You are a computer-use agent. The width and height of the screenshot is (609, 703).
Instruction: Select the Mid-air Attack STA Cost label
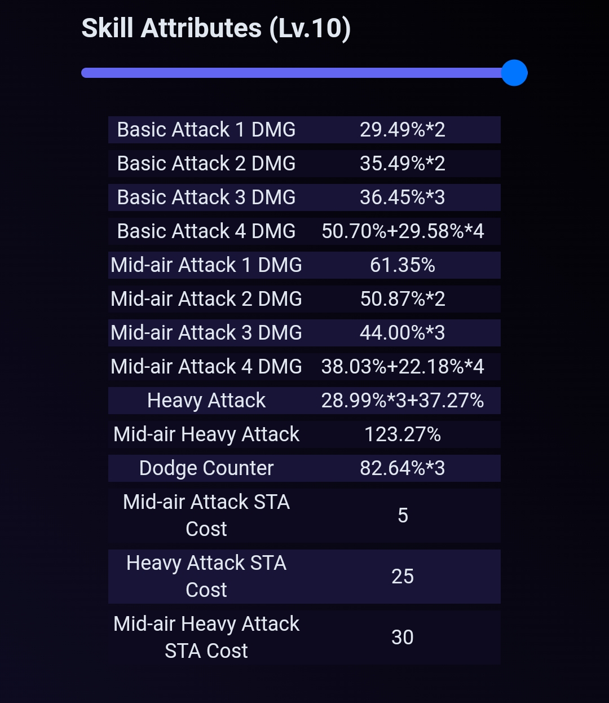point(206,516)
